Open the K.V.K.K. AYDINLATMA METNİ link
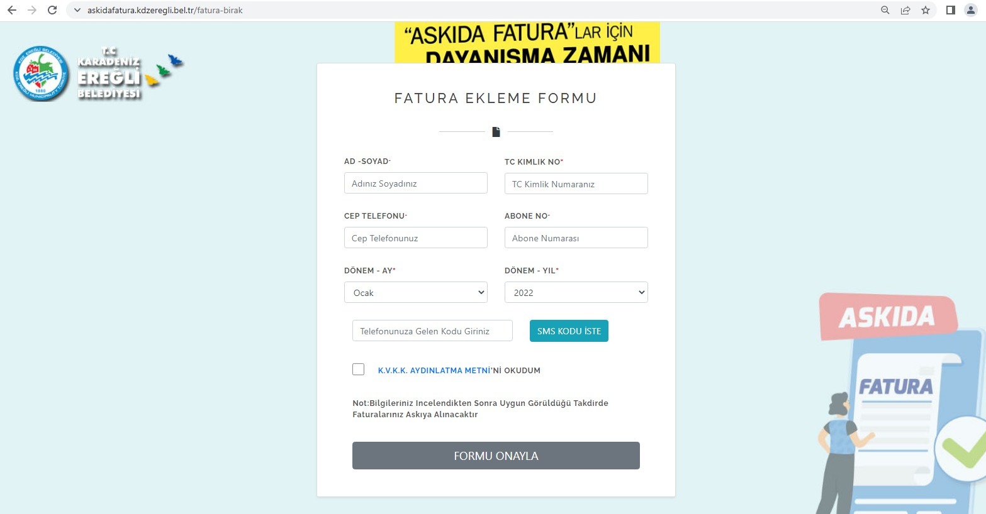Image resolution: width=986 pixels, height=514 pixels. tap(434, 371)
